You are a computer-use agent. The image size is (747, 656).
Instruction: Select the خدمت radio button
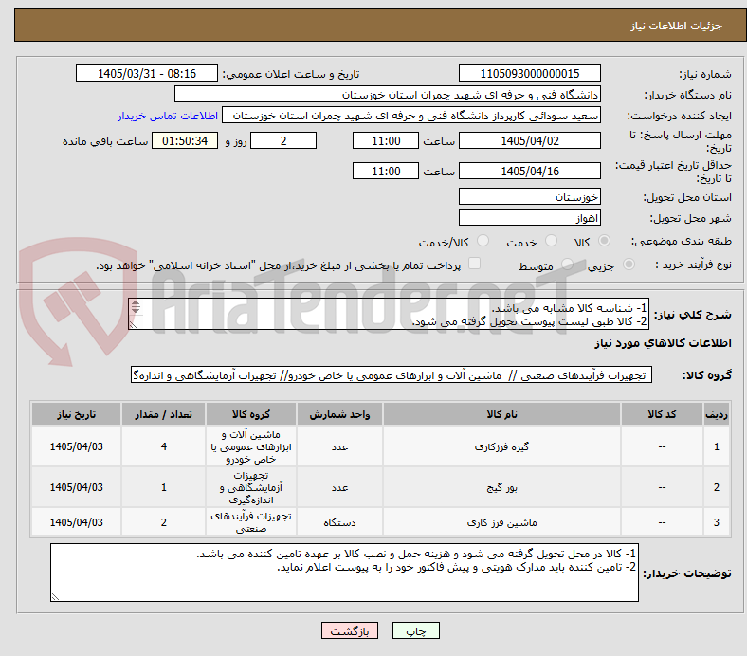[551, 241]
